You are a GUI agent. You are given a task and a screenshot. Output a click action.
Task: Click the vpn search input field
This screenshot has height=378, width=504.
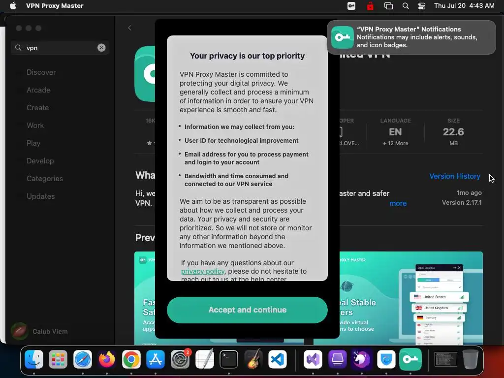coord(60,48)
